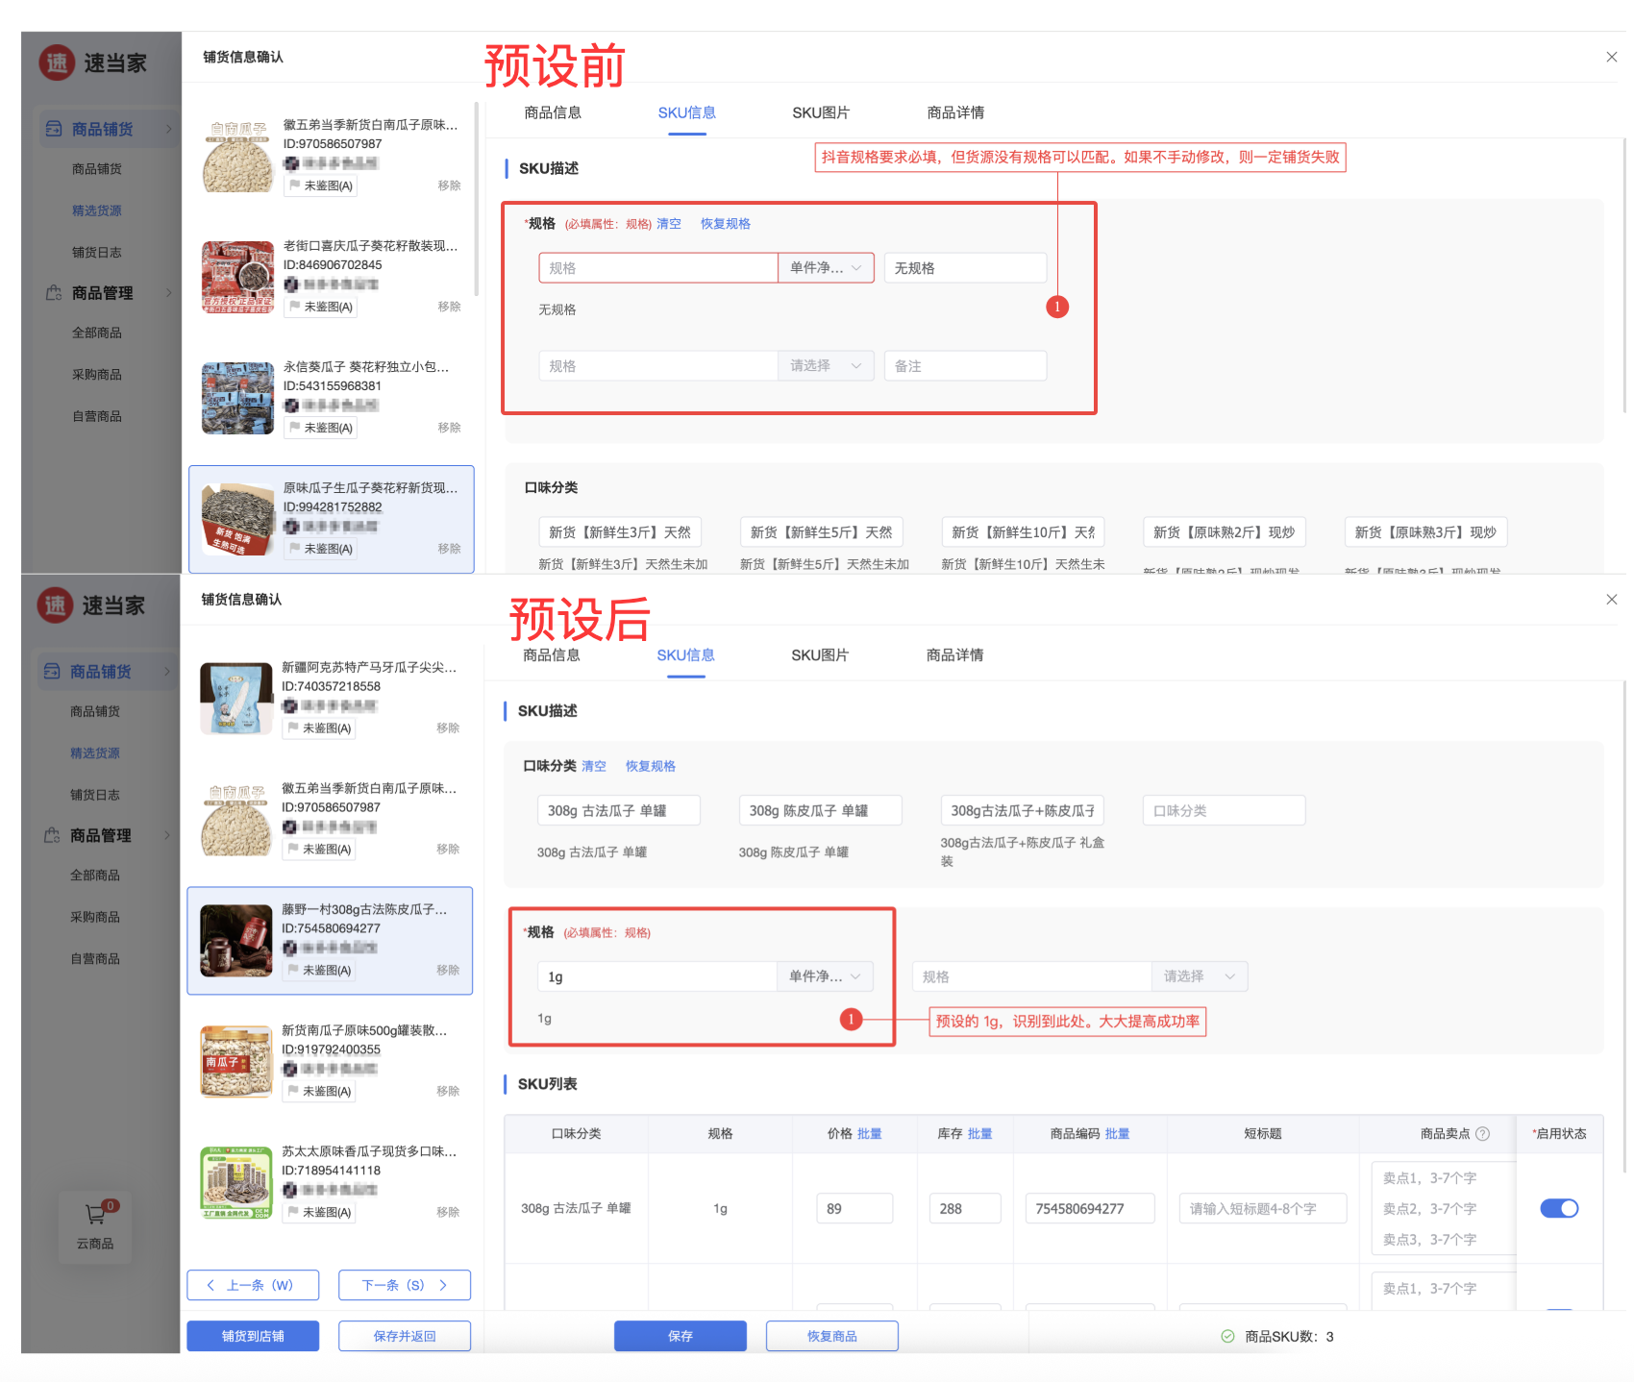
Task: Click the green check icon beside 商品SKU数
Action: pyautogui.click(x=1227, y=1336)
